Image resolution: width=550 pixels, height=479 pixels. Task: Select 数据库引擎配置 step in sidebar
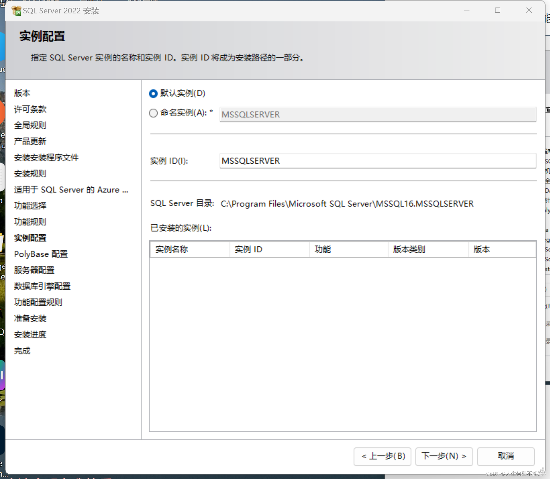tap(42, 286)
